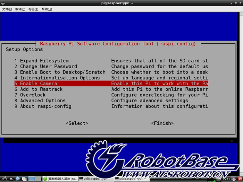Open the file manager taskbar icon
The height and width of the screenshot is (182, 243).
[11, 179]
